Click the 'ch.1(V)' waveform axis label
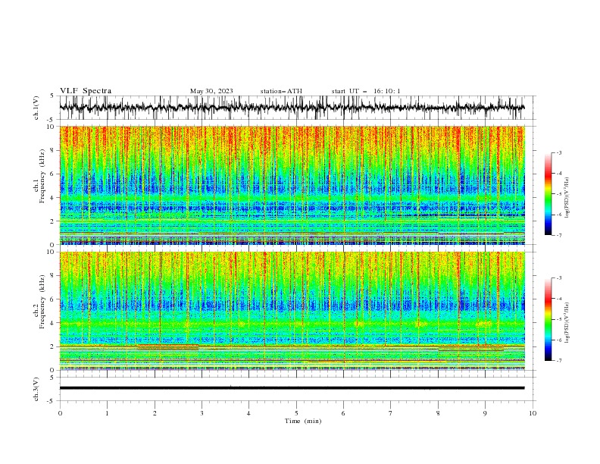The width and height of the screenshot is (600, 464). click(x=36, y=108)
